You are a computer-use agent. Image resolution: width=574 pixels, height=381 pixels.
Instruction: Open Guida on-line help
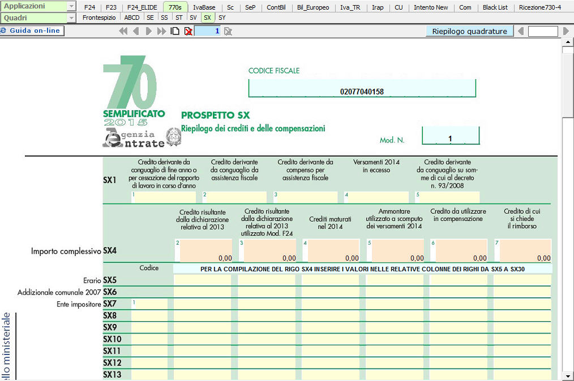coord(32,31)
